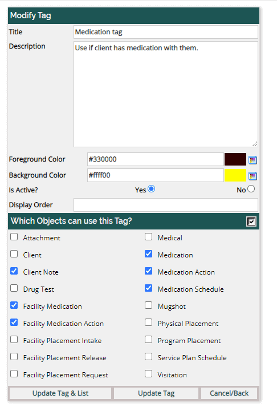Open the Background Color picker icon
Screen dimensions: 277x411
click(x=252, y=176)
